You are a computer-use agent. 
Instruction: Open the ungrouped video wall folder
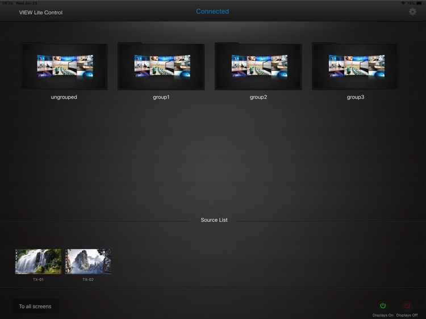(64, 66)
